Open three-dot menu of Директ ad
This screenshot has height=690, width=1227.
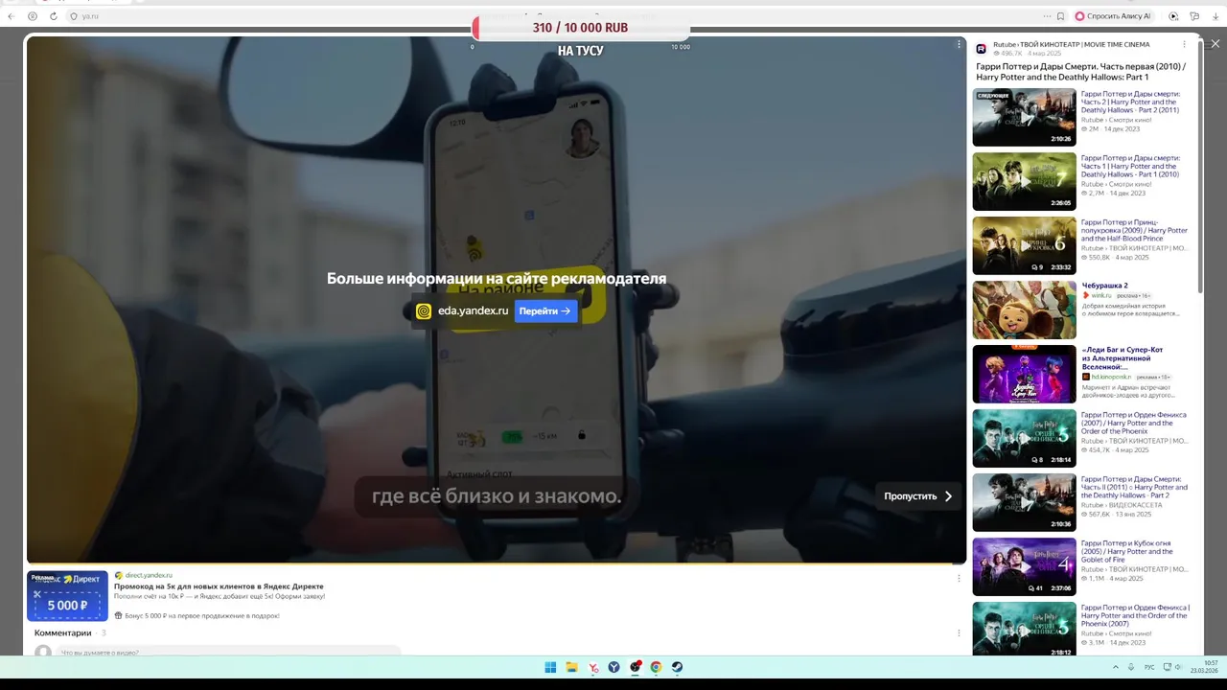[959, 578]
